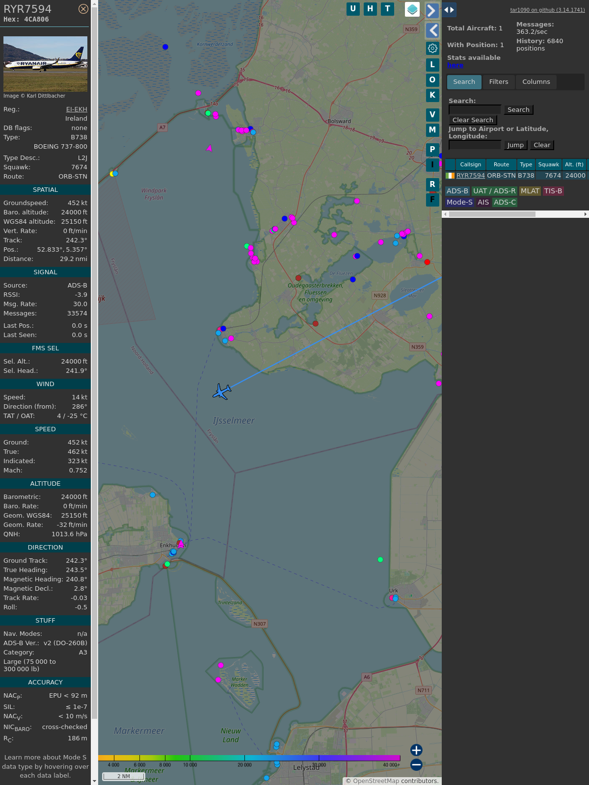This screenshot has width=589, height=785.
Task: Click the Search text input field
Action: [x=475, y=110]
